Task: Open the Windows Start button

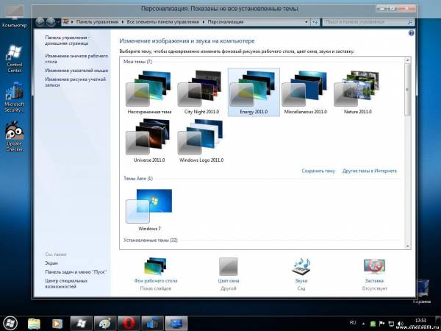Action: (10, 323)
